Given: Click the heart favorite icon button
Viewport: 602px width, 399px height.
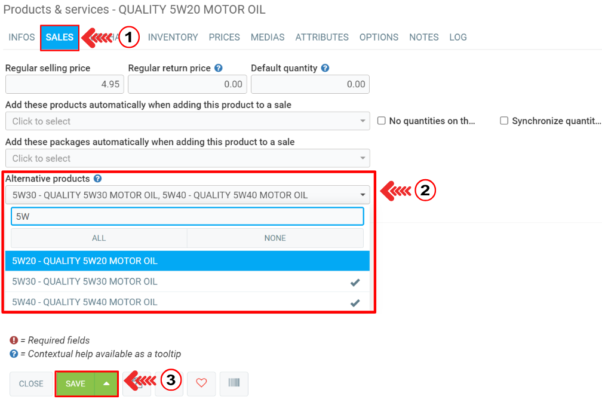Looking at the screenshot, I should [x=201, y=383].
